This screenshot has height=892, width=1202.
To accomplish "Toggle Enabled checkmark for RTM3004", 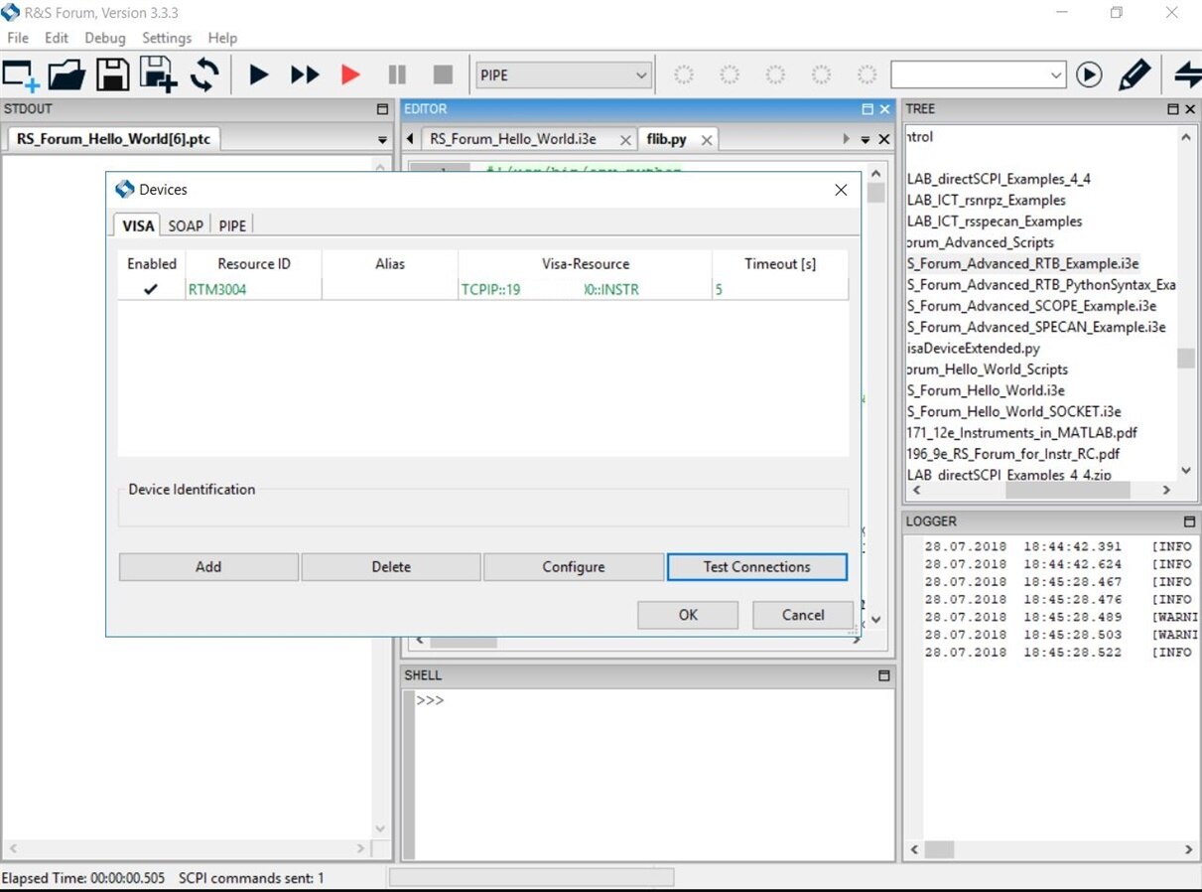I will tap(151, 290).
